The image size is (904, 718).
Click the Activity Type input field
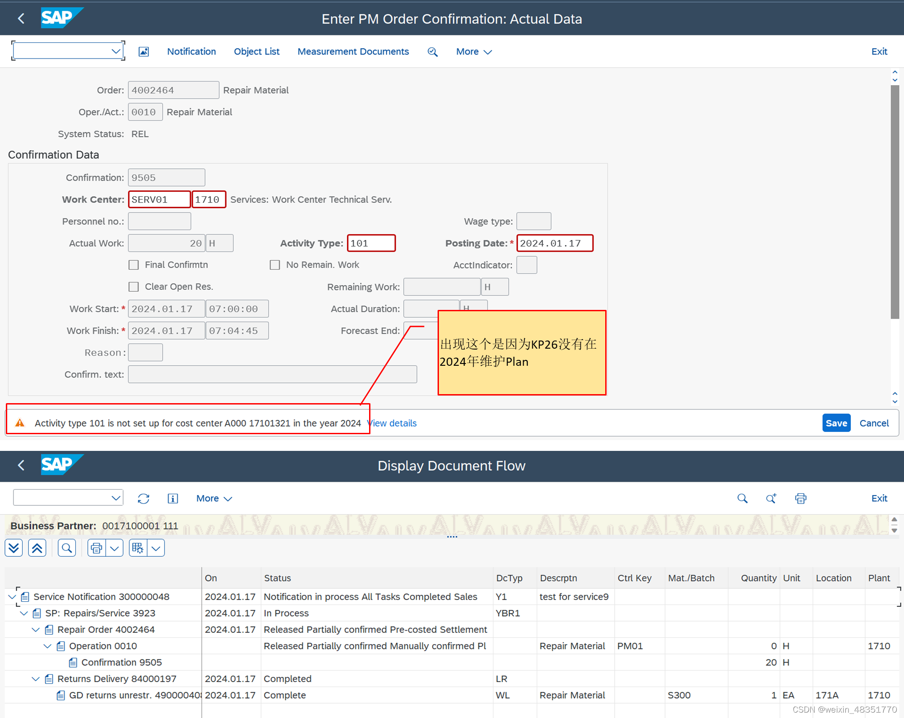pos(371,243)
